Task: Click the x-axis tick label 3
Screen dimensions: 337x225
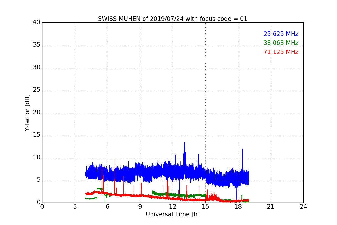Action: point(75,207)
